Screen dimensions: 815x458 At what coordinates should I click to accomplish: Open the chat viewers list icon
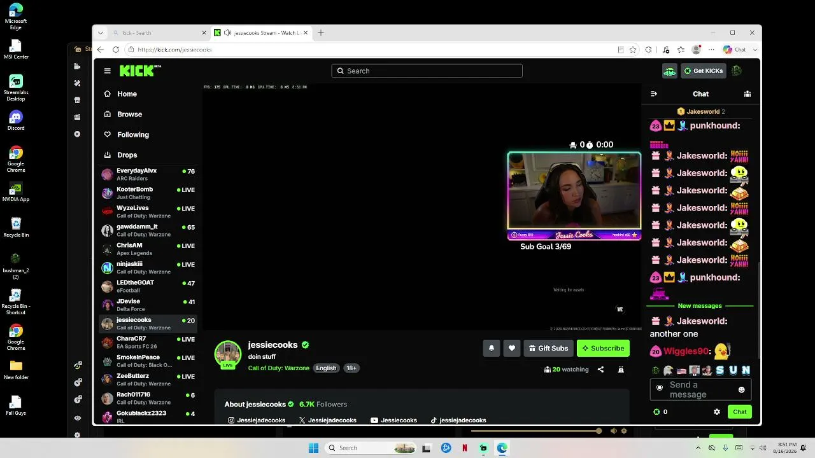(748, 94)
